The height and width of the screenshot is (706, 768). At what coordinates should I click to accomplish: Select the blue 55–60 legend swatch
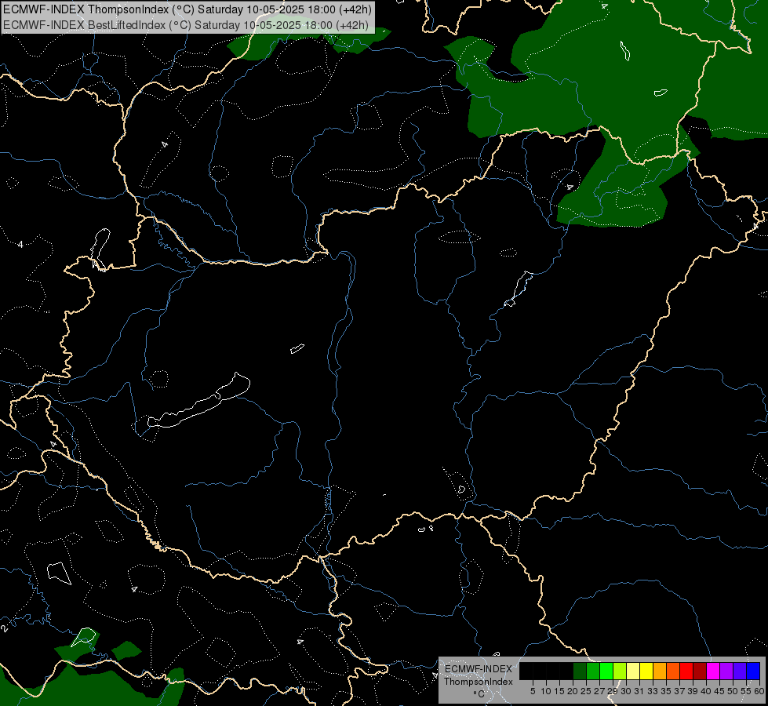point(753,671)
